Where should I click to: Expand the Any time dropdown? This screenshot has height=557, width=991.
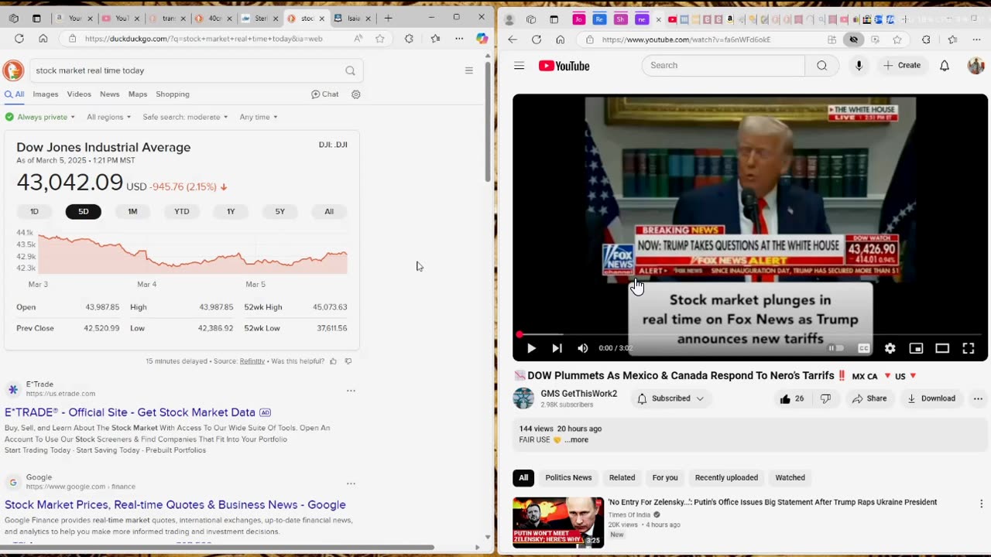point(259,117)
